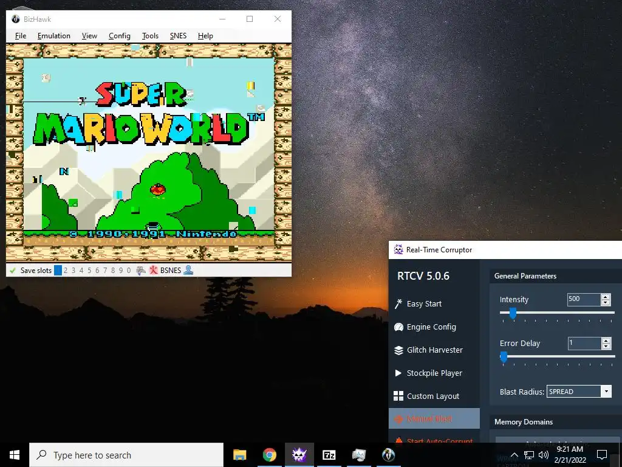Increase Intensity with the up stepper arrow
The image size is (622, 467).
(x=606, y=297)
